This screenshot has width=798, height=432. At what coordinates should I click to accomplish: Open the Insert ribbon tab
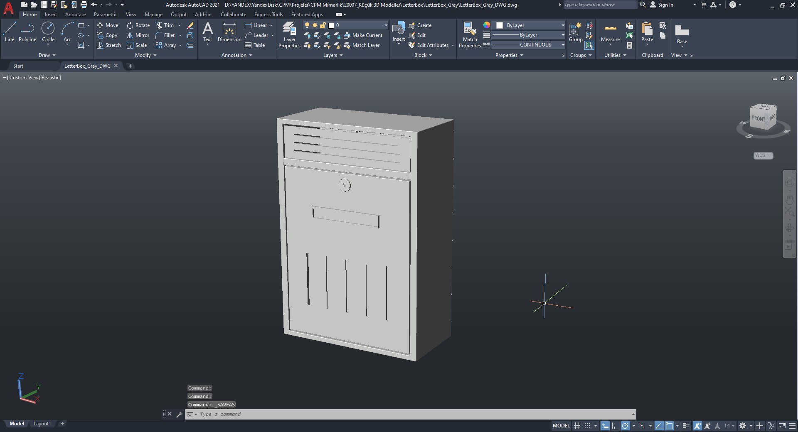(51, 15)
